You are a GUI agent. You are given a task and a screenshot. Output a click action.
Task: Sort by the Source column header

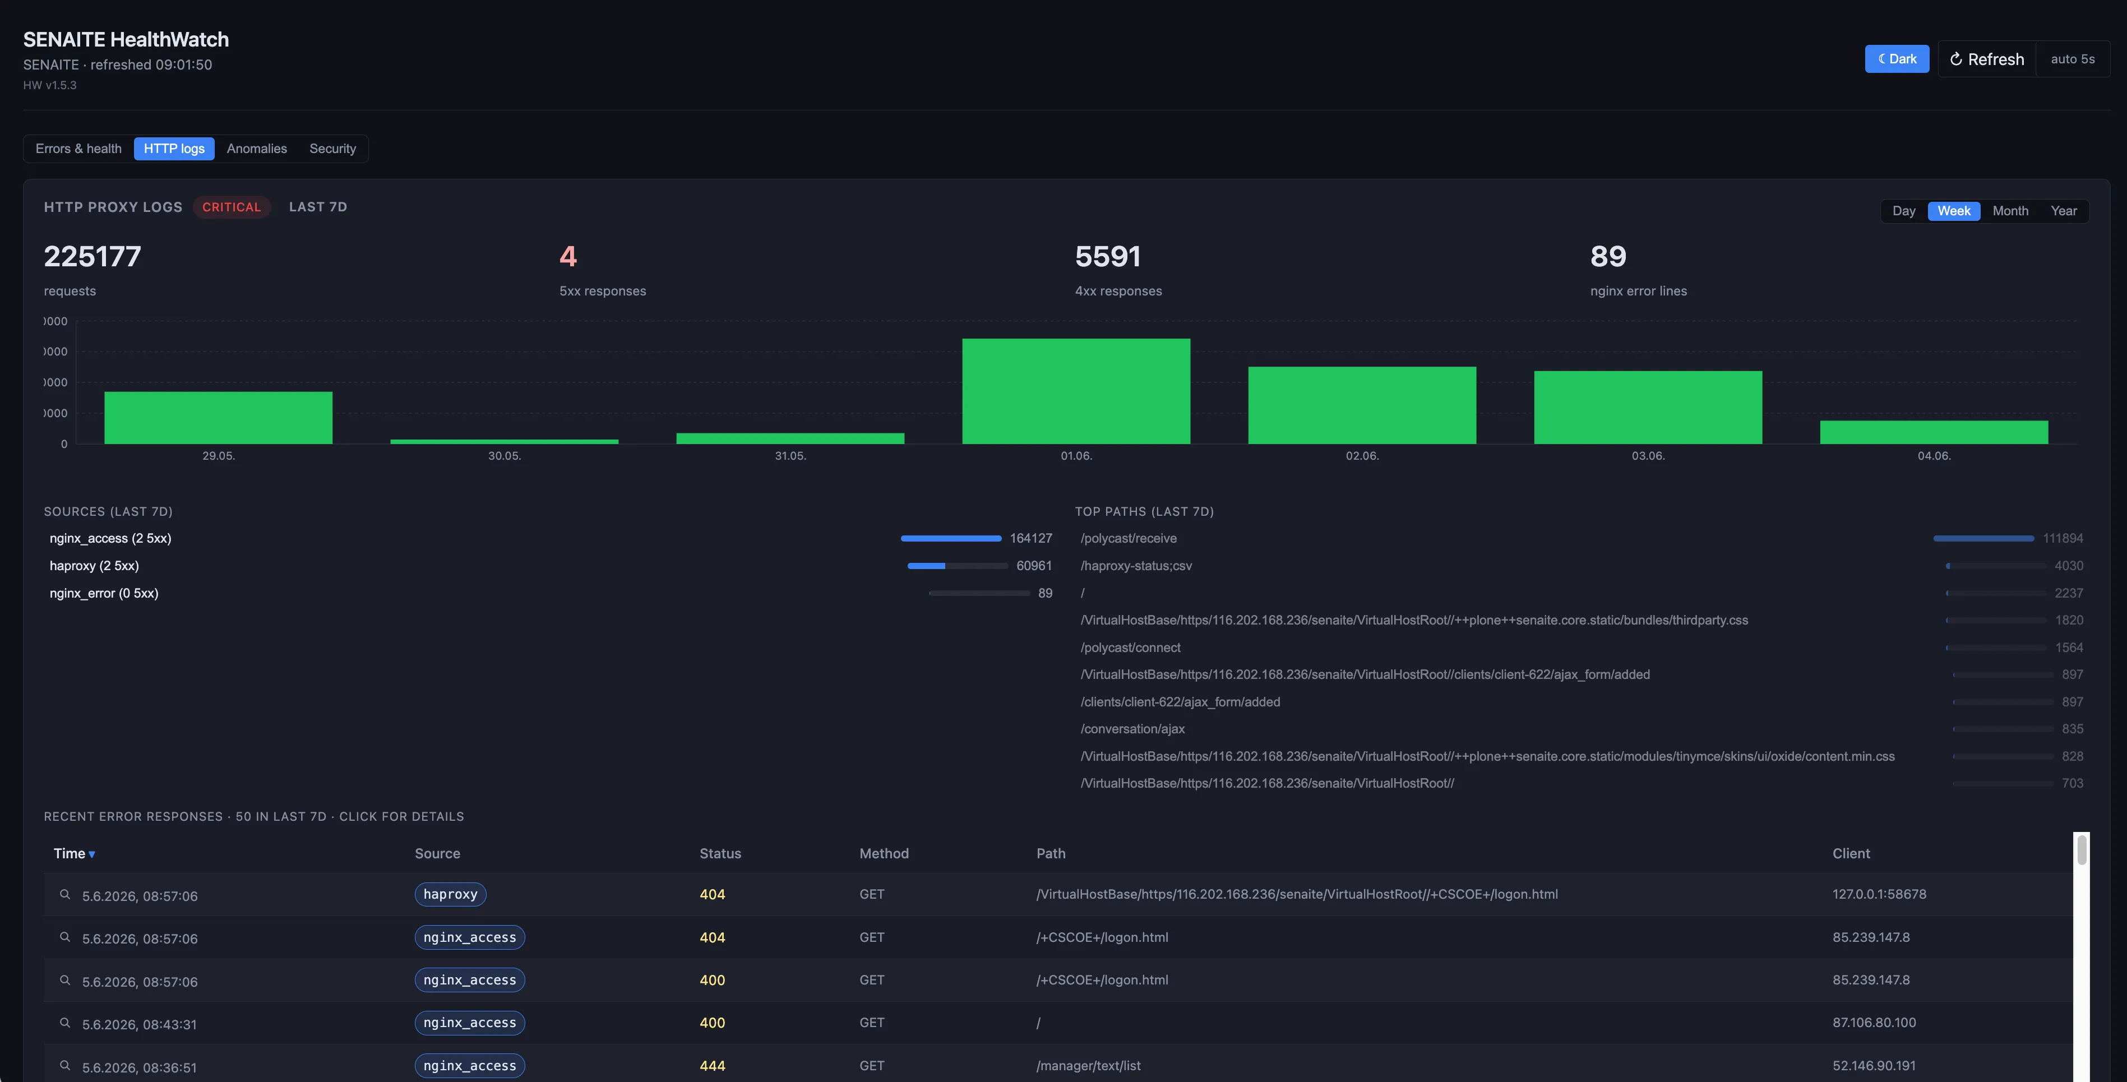[438, 853]
